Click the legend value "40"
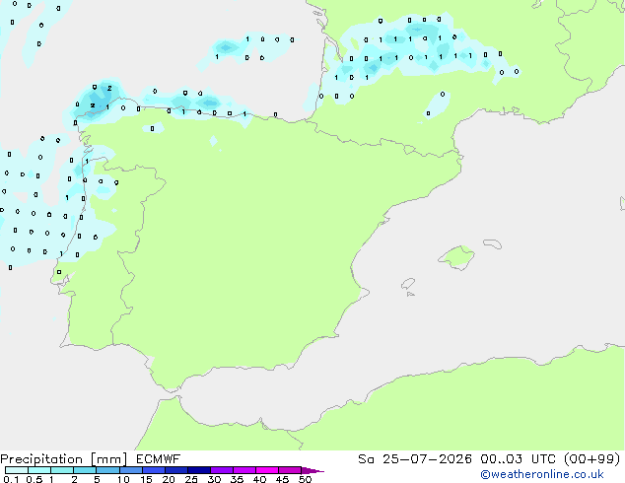Screen dimensions: 625x483 tap(259, 479)
